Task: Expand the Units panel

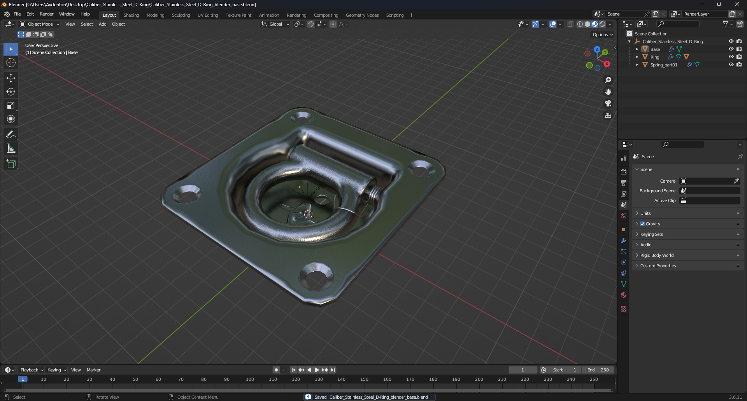Action: coord(687,213)
